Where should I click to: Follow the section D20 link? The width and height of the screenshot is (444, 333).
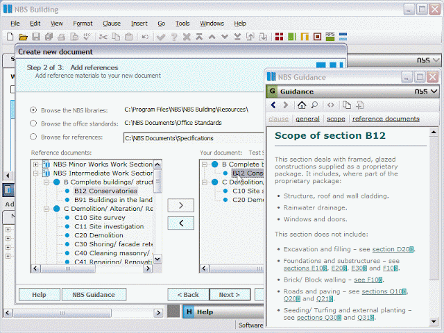click(393, 249)
